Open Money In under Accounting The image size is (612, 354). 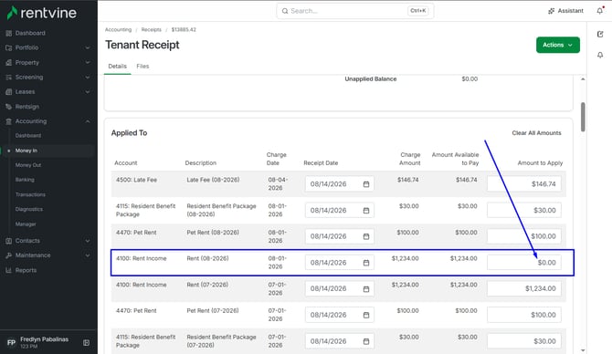[x=26, y=151]
